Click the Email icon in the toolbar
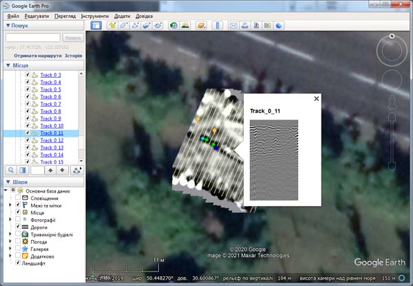 233,26
